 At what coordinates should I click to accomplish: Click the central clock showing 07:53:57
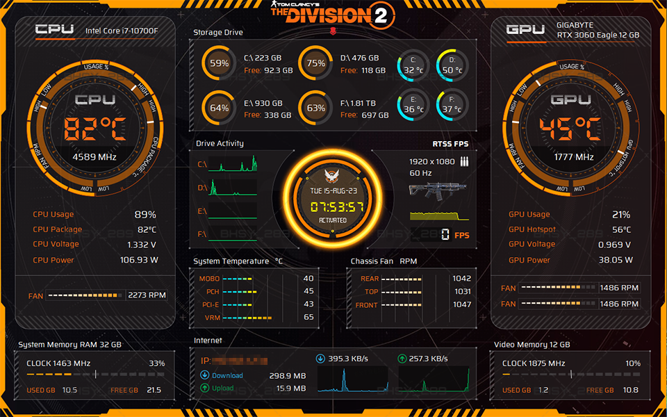pos(333,199)
